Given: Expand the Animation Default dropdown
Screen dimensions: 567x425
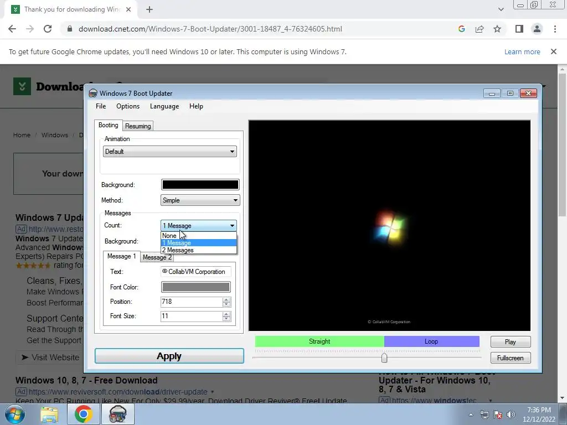Looking at the screenshot, I should pyautogui.click(x=169, y=152).
